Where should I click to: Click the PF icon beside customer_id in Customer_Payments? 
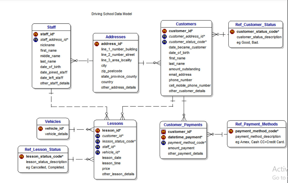163,131
